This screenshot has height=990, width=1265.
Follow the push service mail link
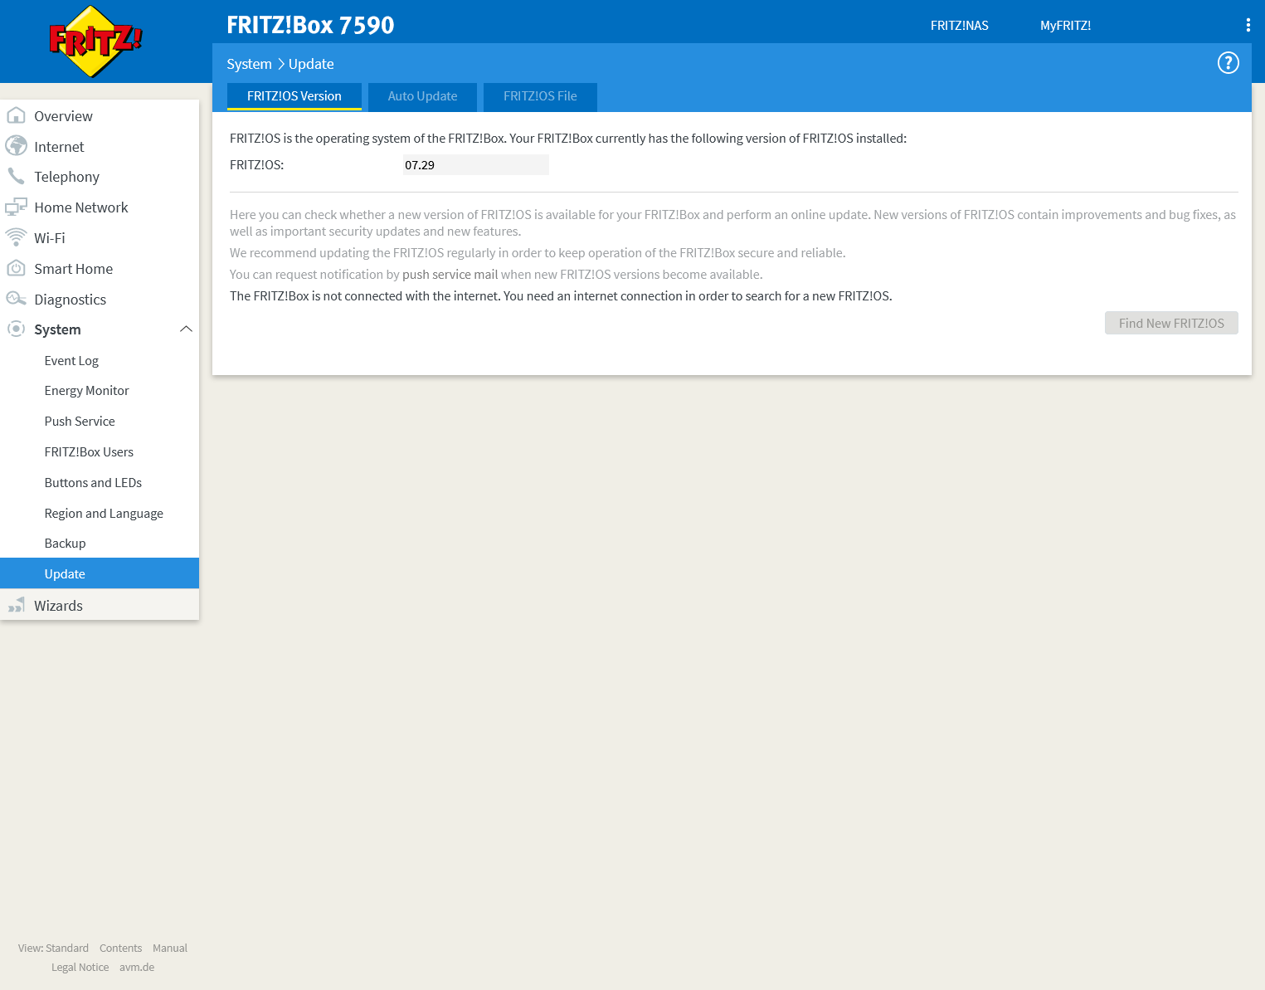pyautogui.click(x=450, y=275)
